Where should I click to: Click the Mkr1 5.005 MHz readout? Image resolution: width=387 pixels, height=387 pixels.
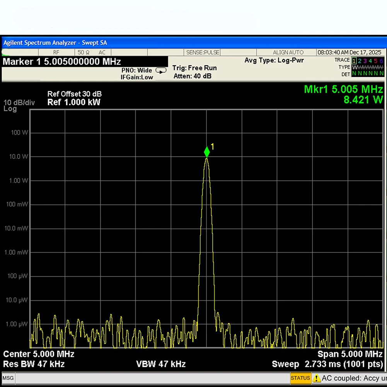[344, 89]
